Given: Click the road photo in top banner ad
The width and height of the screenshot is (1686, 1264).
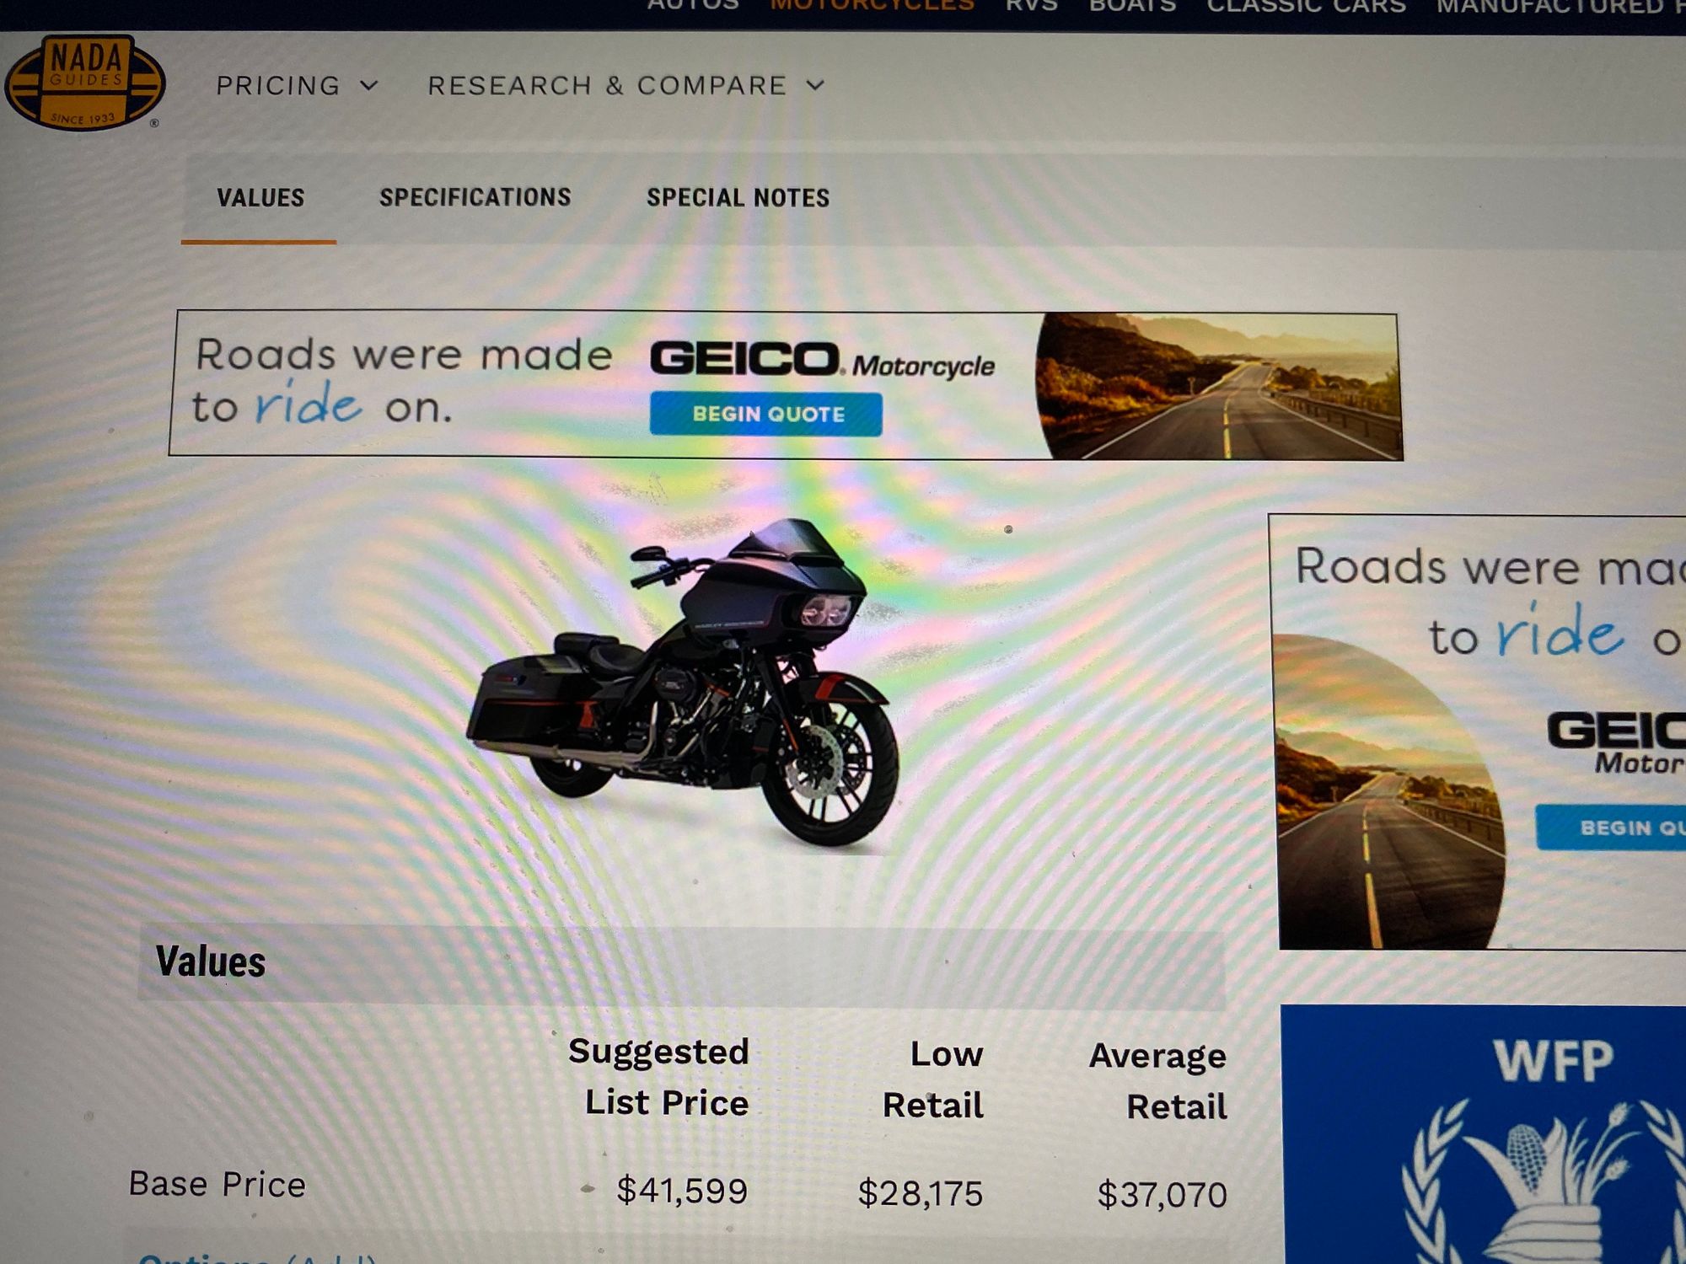Looking at the screenshot, I should tap(1217, 387).
